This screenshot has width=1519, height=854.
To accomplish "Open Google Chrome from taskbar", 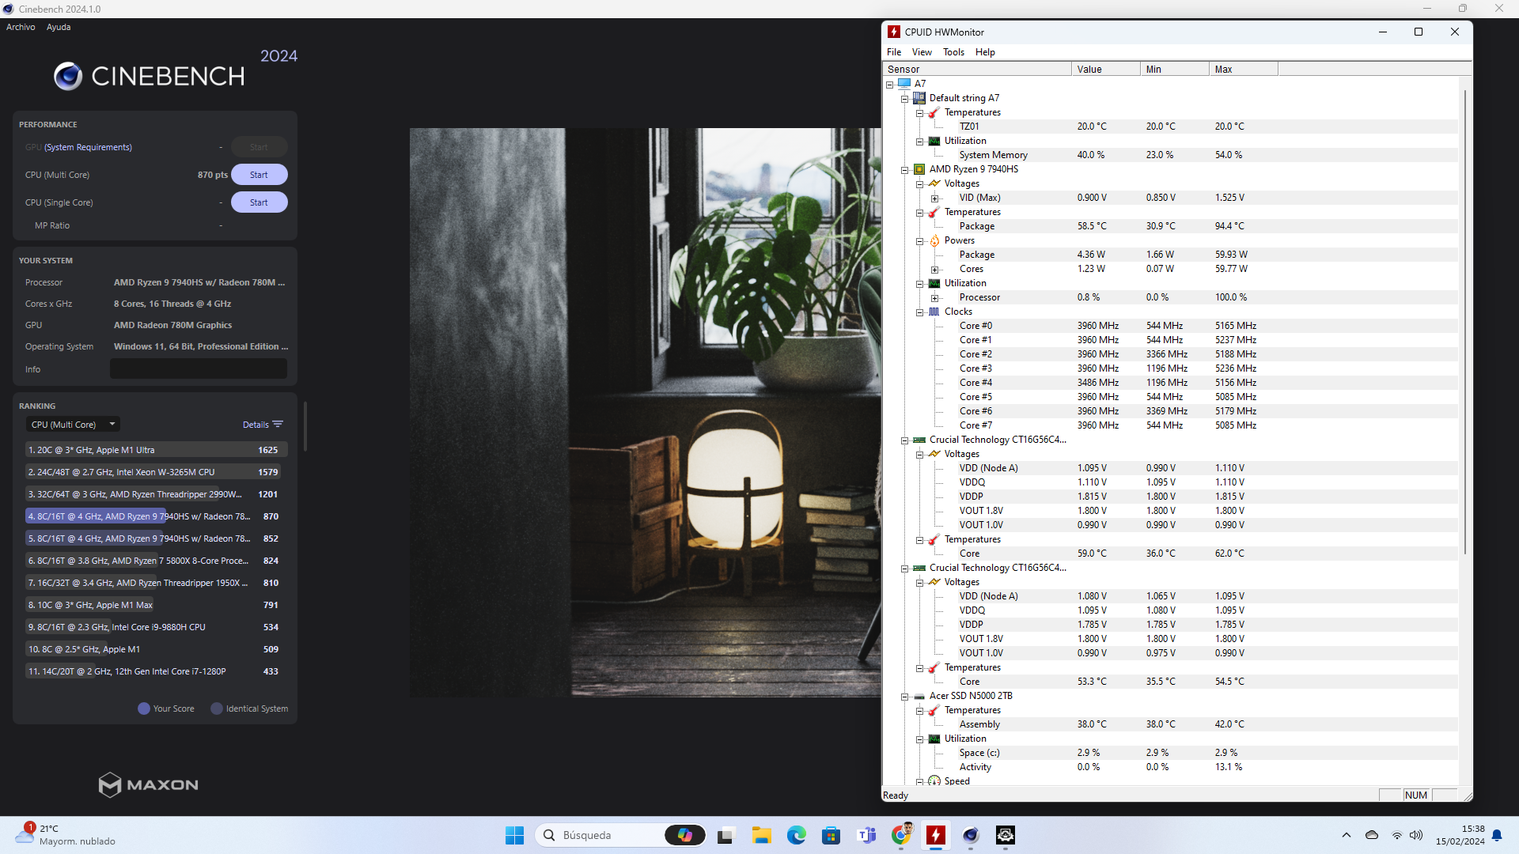I will click(x=901, y=835).
